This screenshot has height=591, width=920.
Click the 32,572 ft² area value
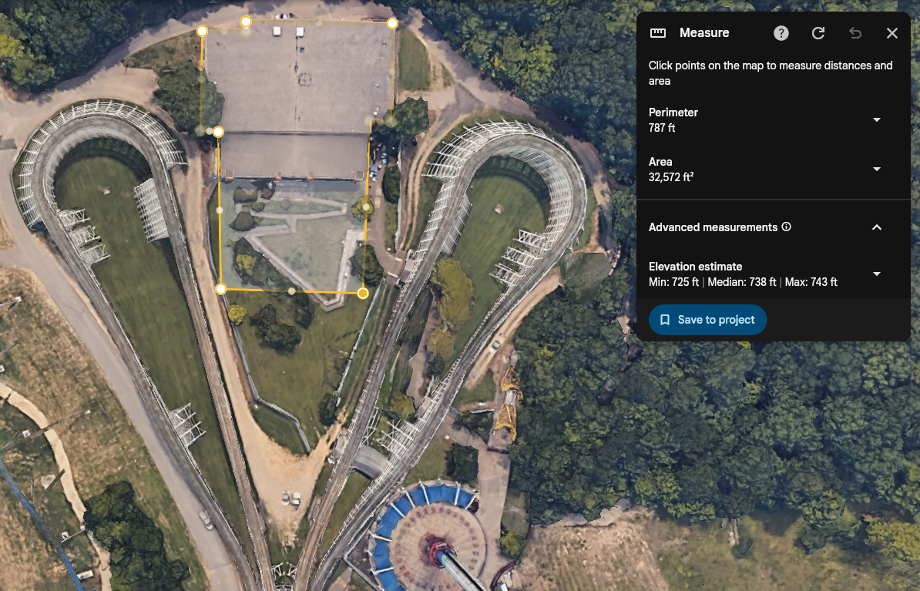pyautogui.click(x=670, y=177)
